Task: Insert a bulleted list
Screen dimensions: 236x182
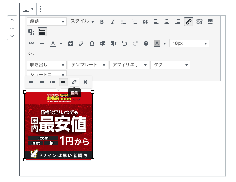Action: (123, 22)
